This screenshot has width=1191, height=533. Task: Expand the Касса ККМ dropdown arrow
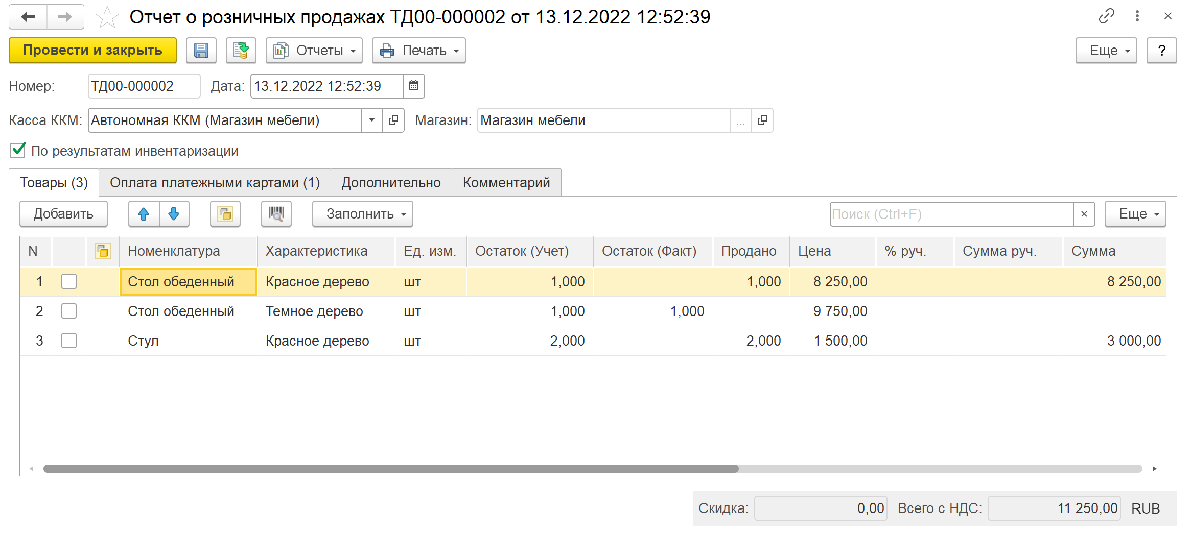(371, 120)
